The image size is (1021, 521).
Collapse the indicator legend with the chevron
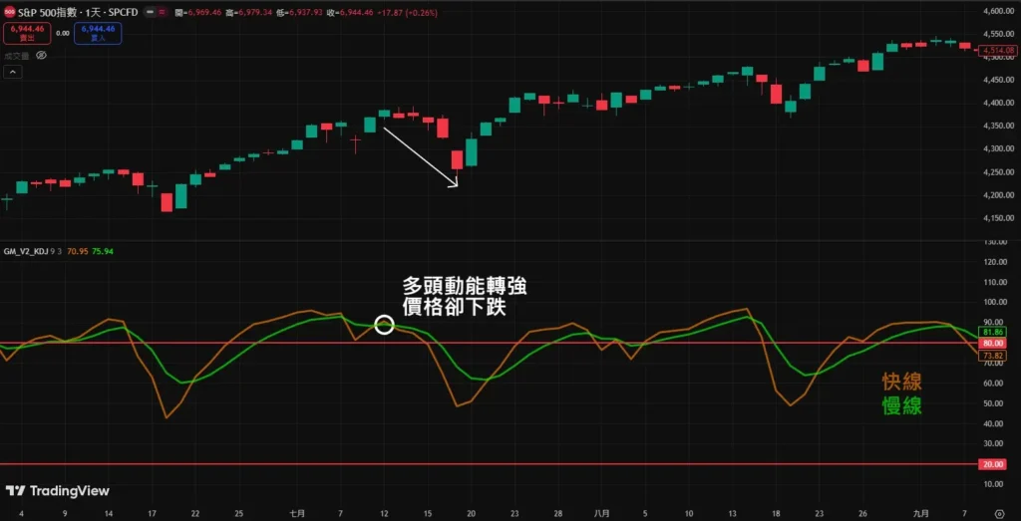(13, 72)
